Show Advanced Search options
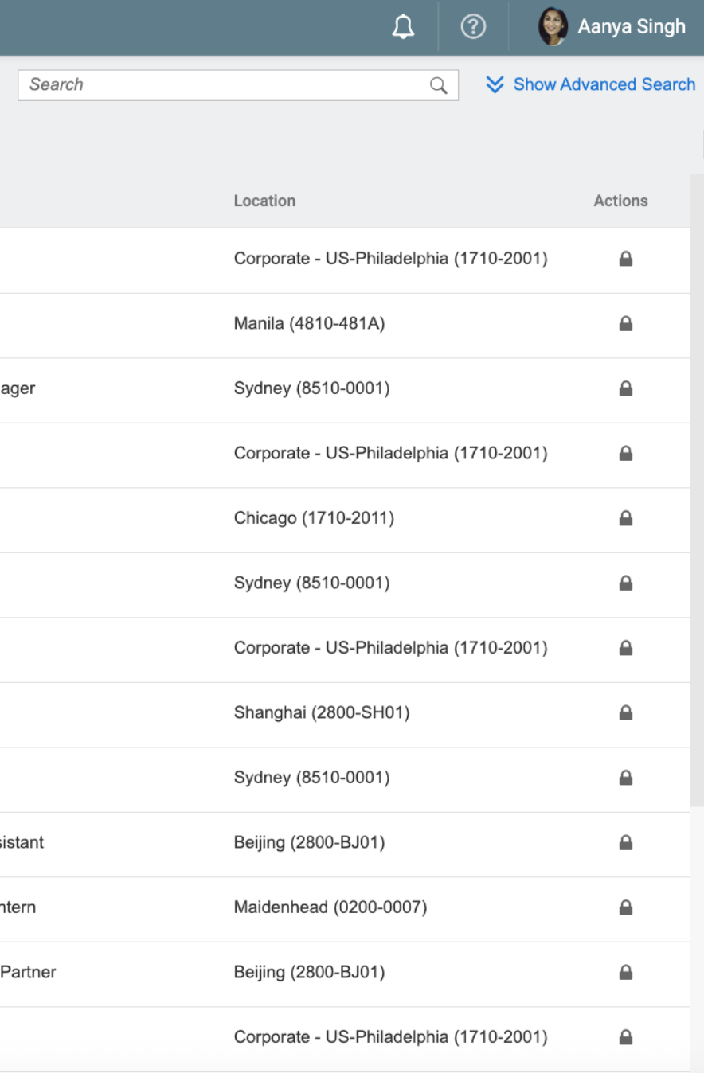 pos(604,85)
